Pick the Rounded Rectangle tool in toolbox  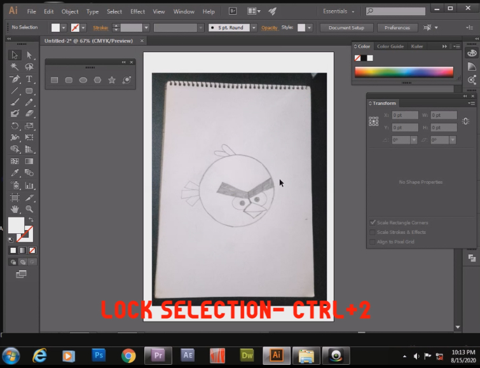click(x=29, y=91)
